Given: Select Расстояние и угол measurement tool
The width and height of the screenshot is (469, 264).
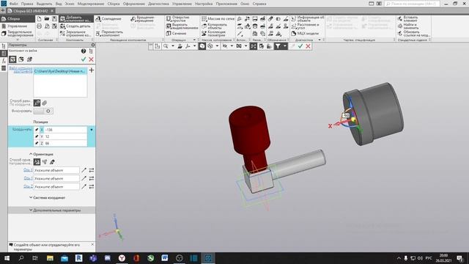Looking at the screenshot, I should pyautogui.click(x=305, y=26).
